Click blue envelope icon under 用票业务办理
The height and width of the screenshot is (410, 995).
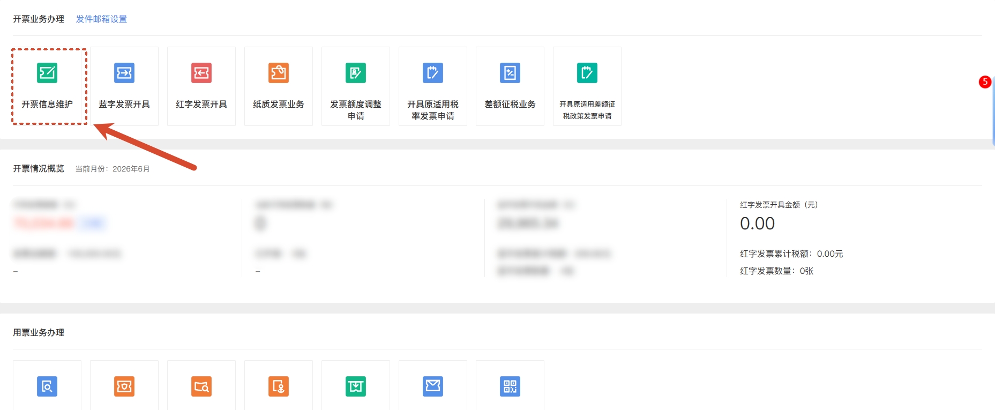click(433, 386)
